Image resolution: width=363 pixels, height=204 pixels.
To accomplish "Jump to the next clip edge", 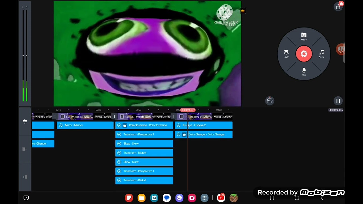I will click(x=25, y=177).
